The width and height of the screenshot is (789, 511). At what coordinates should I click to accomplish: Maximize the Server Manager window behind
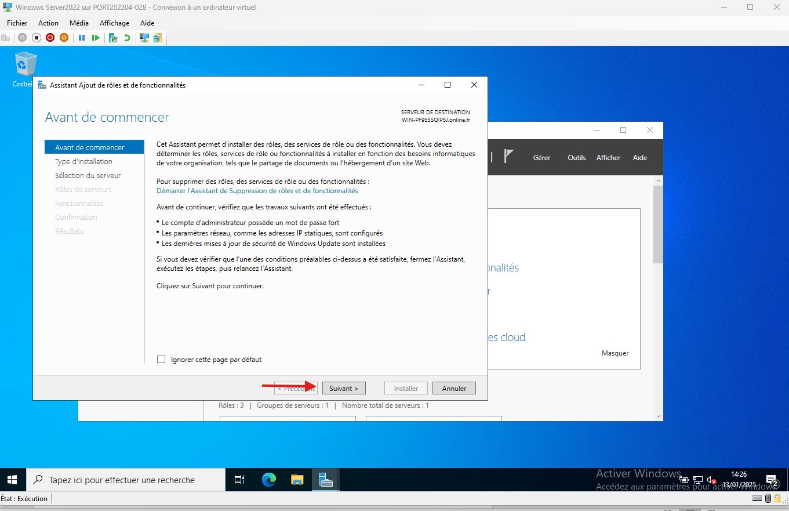click(x=623, y=130)
